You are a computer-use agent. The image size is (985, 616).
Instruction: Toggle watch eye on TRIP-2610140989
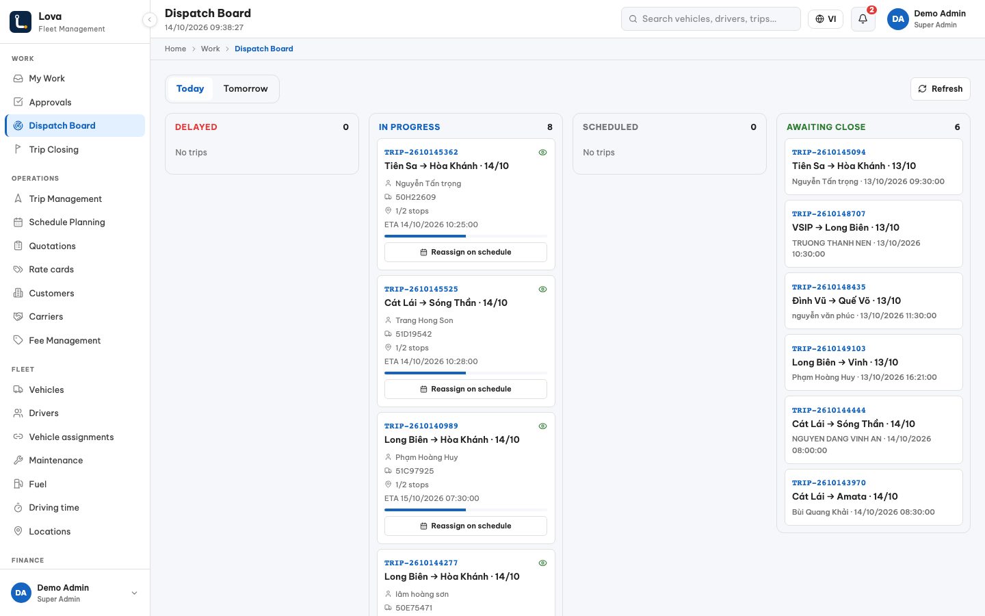pos(542,426)
